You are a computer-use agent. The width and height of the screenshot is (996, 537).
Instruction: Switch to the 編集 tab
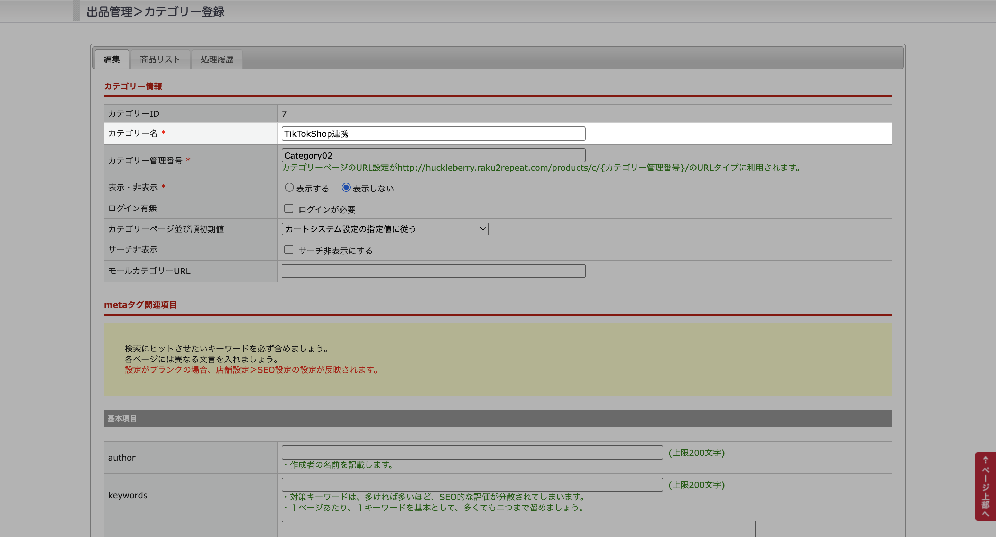112,59
